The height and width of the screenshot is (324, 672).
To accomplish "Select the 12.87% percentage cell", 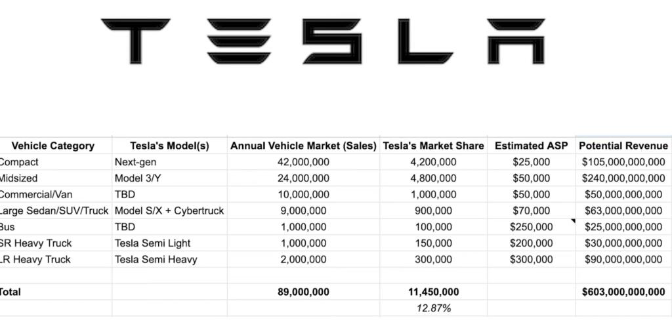I will (433, 308).
